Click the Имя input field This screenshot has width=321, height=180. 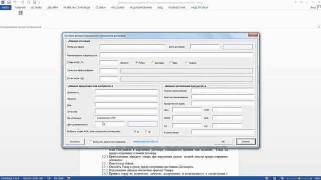tap(126, 105)
